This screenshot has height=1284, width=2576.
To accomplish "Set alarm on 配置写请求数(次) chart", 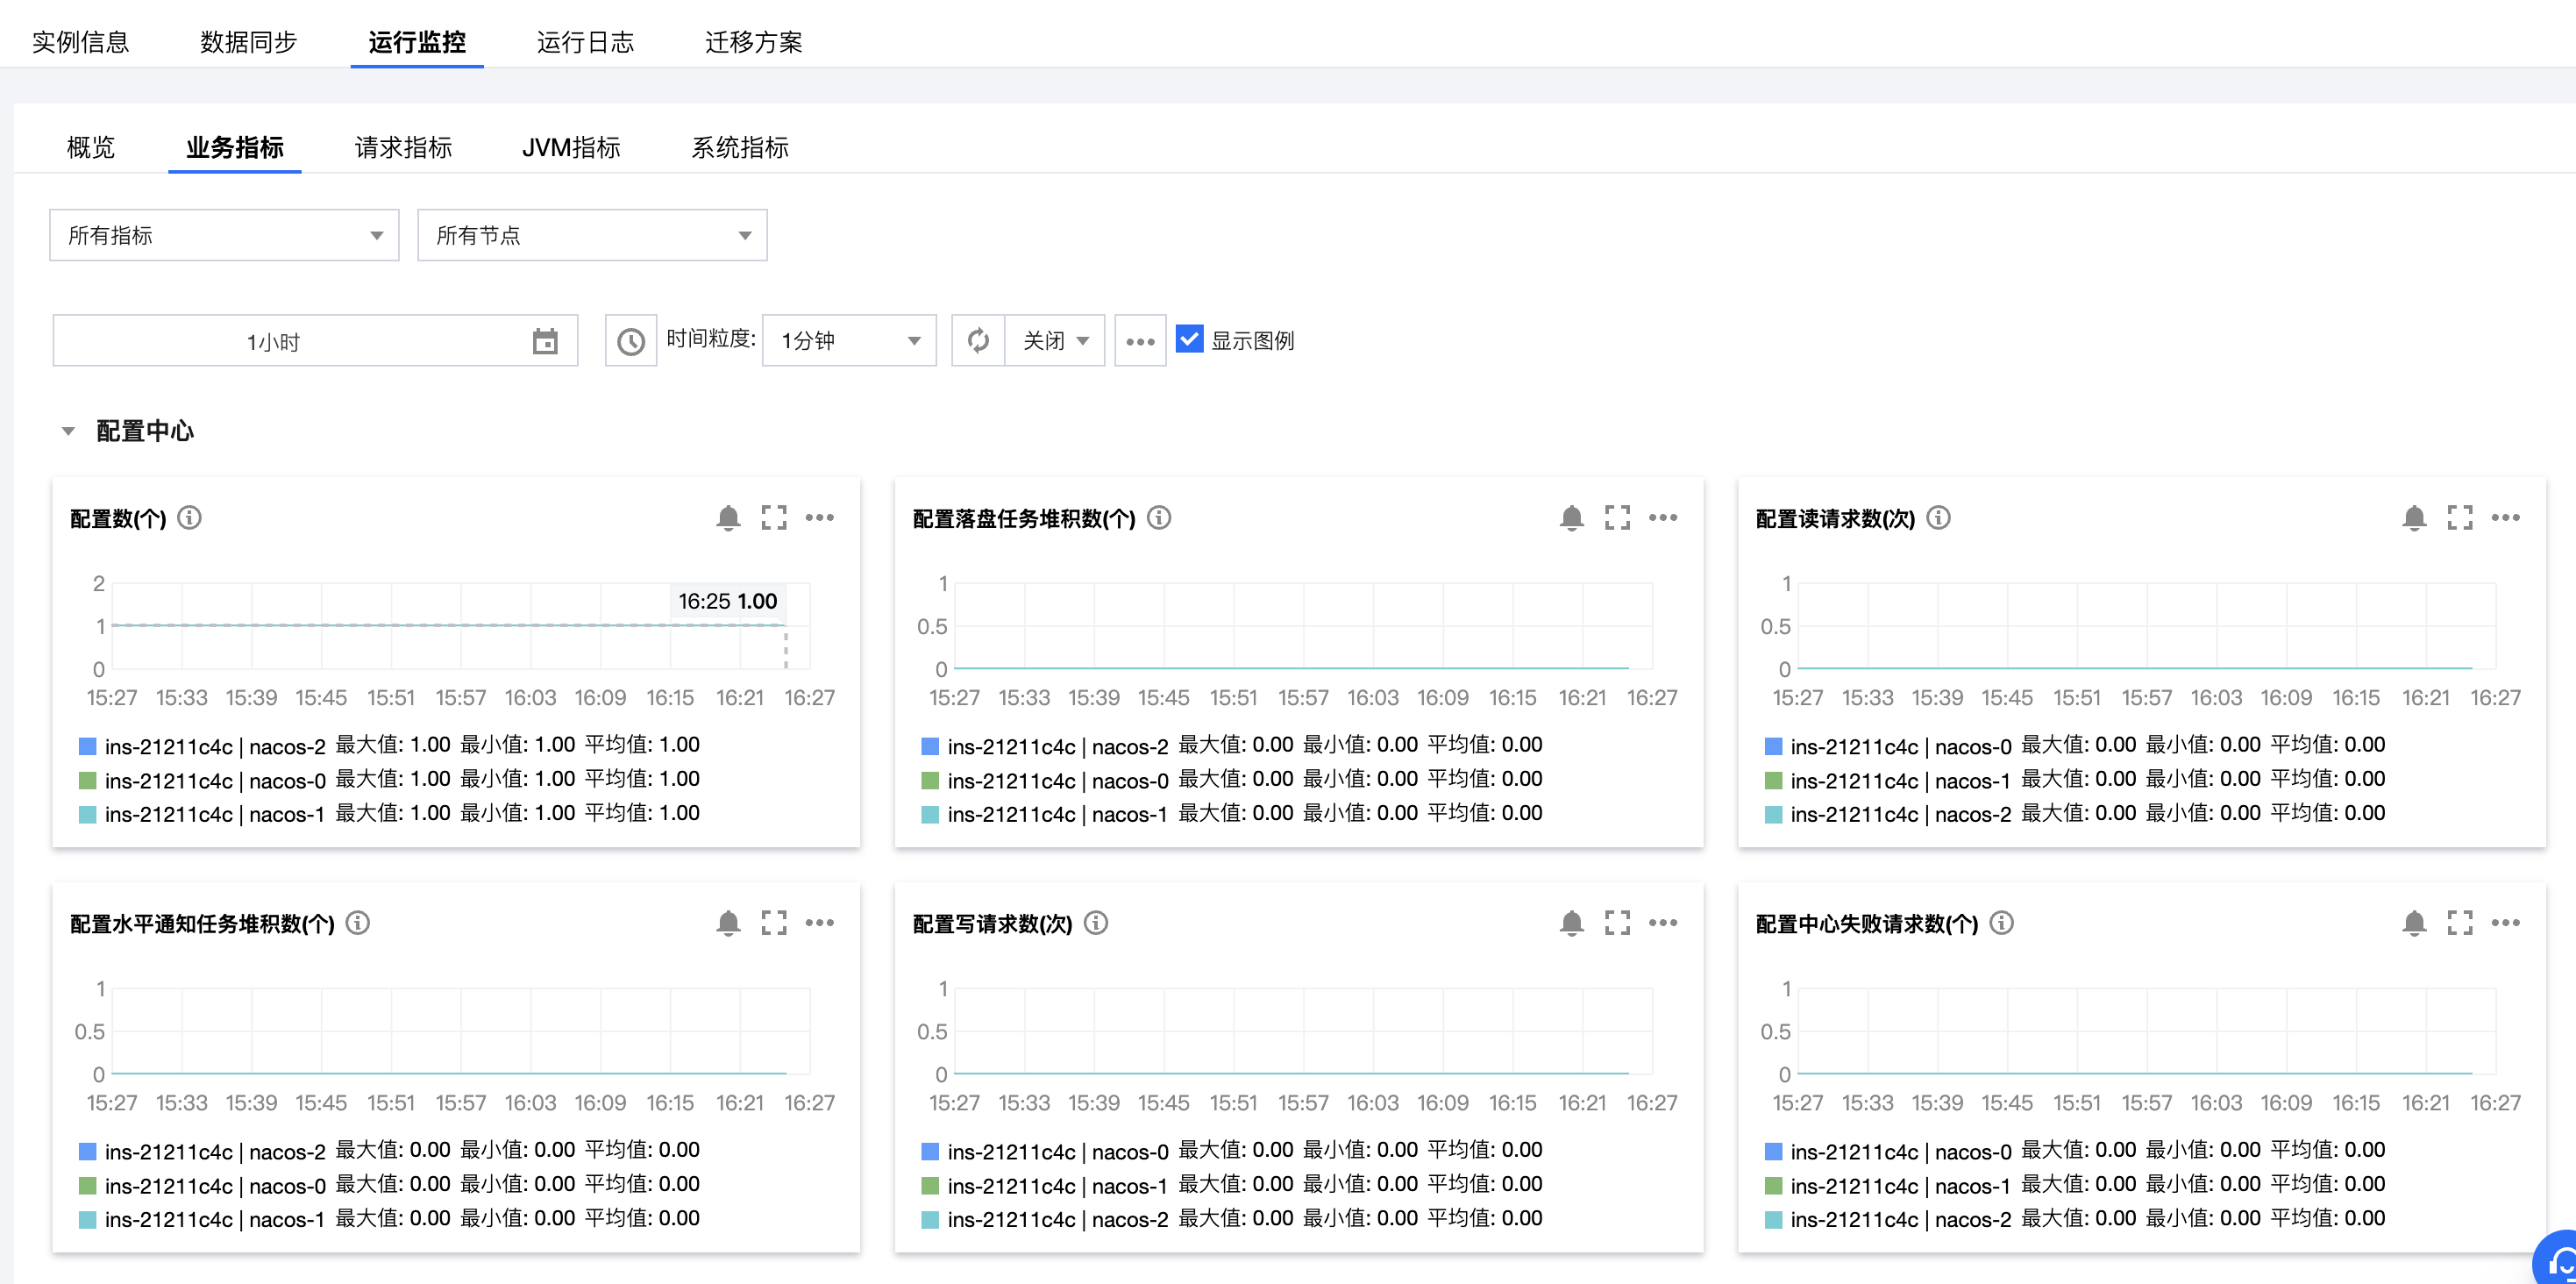I will coord(1571,923).
